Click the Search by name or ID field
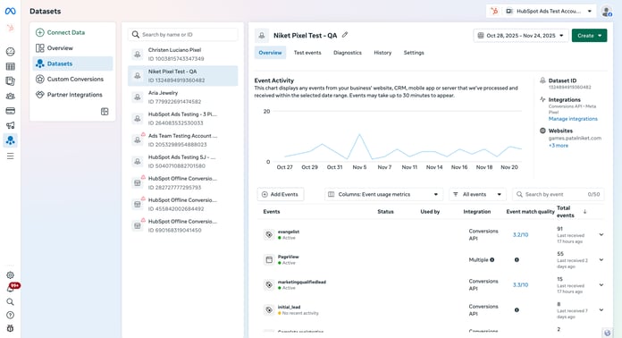622x338 pixels. click(183, 35)
